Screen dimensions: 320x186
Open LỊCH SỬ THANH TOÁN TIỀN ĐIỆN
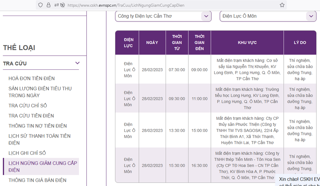coord(39,139)
